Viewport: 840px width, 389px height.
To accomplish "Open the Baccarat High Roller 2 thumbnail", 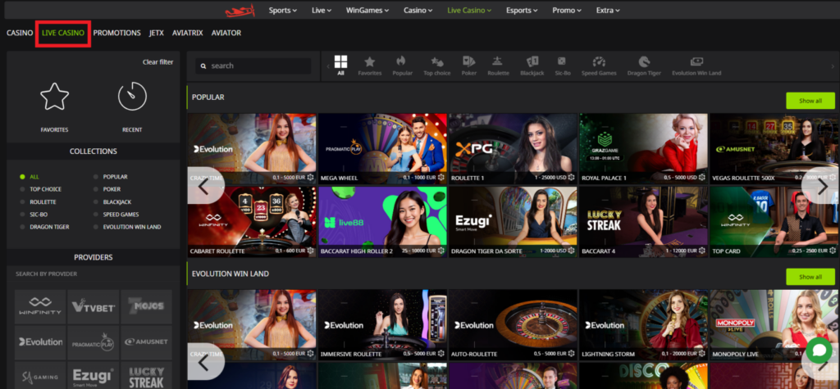I will (x=382, y=222).
